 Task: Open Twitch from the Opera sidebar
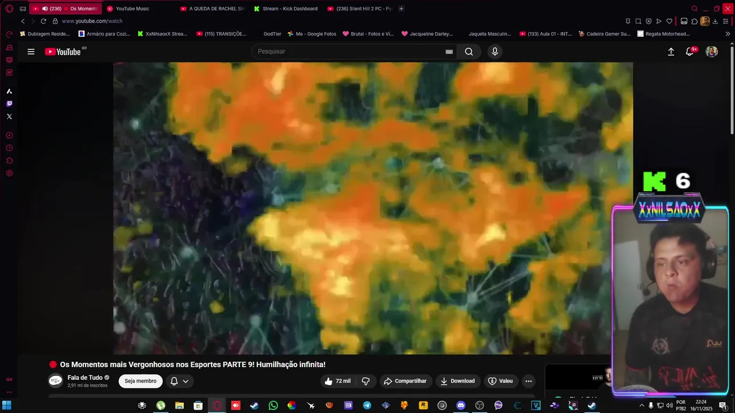point(9,104)
